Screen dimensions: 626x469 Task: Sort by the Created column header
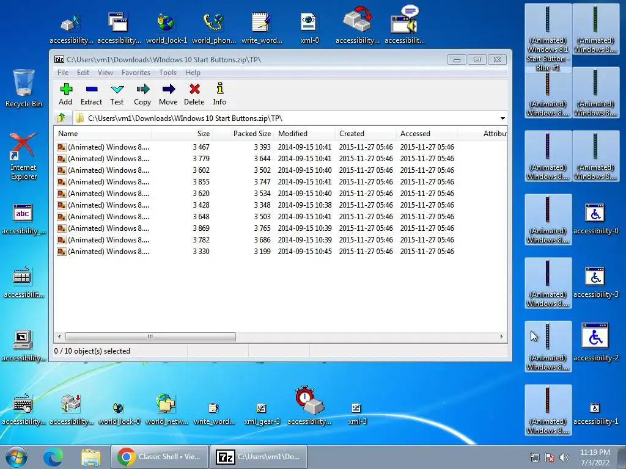pos(366,134)
